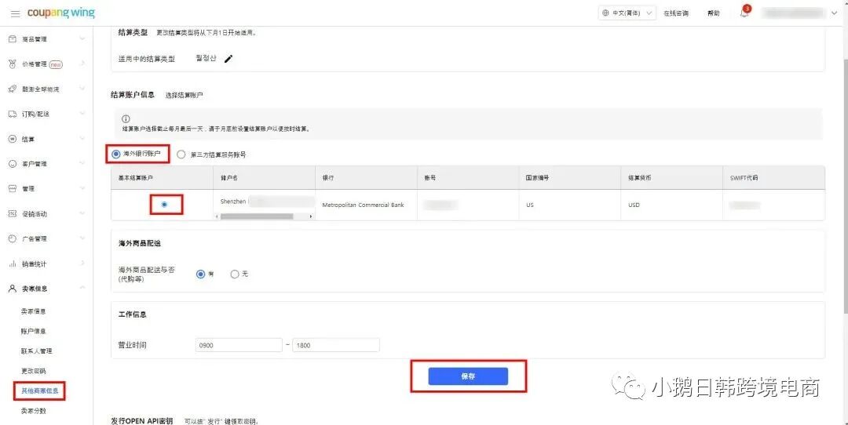
Task: Click the Coupang Wing logo
Action: 61,13
